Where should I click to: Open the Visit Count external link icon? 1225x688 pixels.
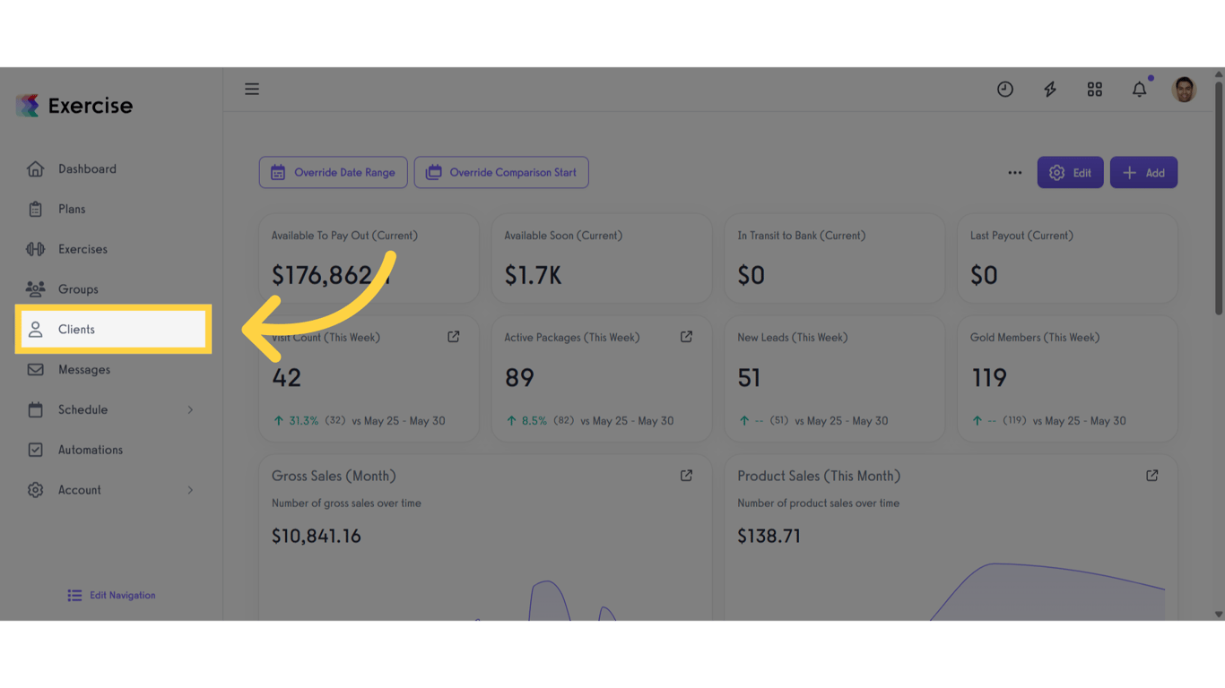coord(453,336)
